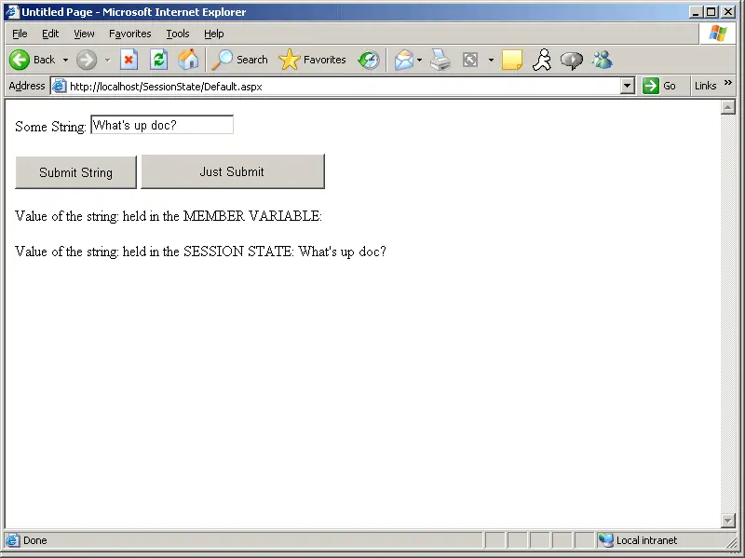Click the scrollbar up arrow
The image size is (745, 558).
click(x=728, y=108)
